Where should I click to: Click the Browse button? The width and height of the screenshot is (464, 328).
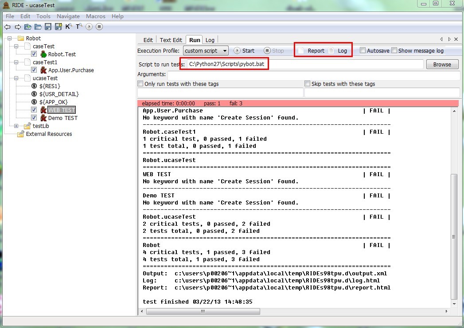click(x=442, y=64)
